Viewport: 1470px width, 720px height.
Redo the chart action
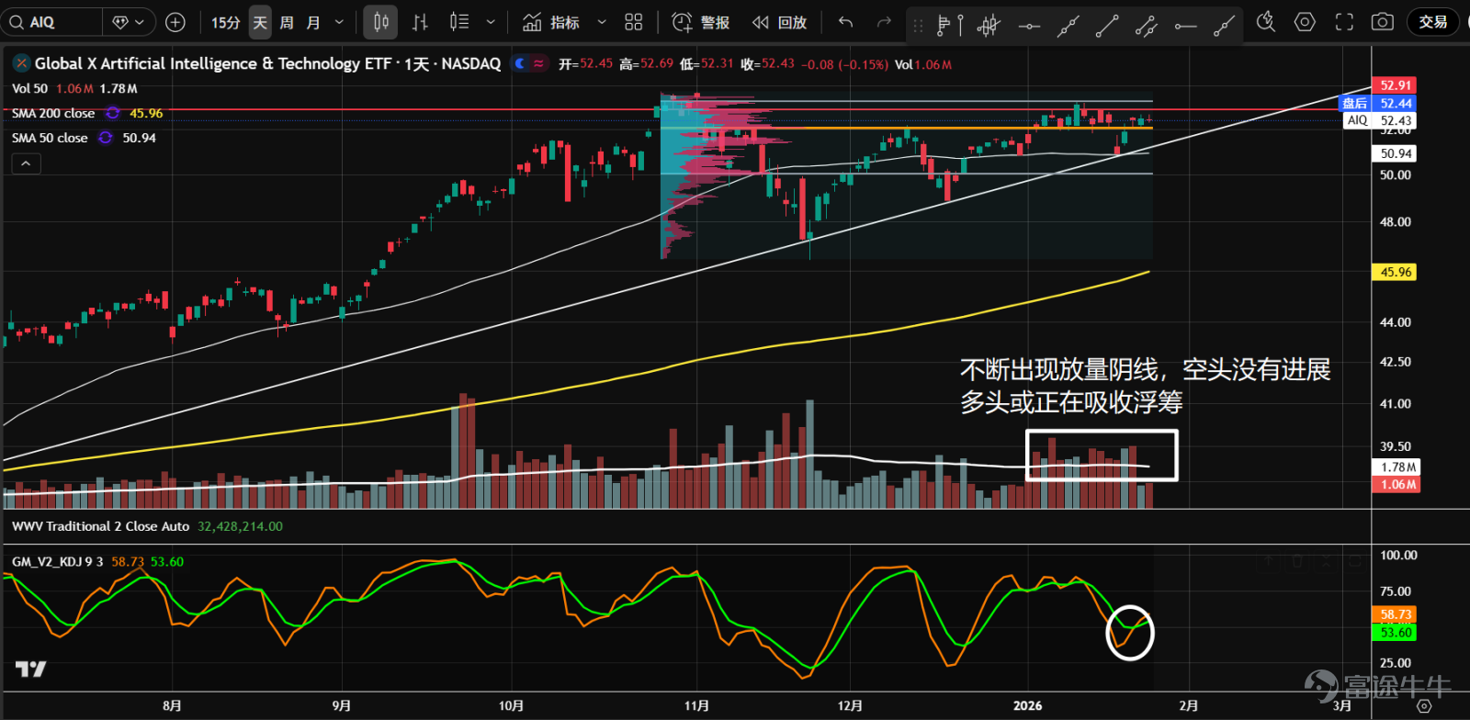pos(884,22)
